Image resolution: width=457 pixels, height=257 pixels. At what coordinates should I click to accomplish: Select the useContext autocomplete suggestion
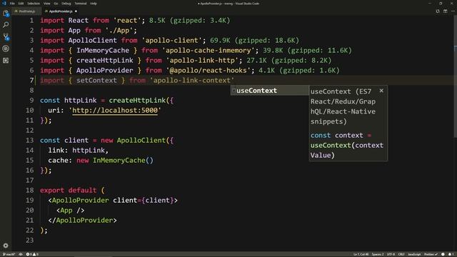click(270, 91)
